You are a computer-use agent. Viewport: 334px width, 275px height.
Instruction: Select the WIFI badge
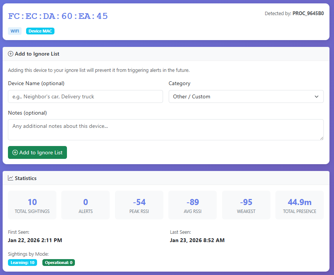(x=15, y=31)
